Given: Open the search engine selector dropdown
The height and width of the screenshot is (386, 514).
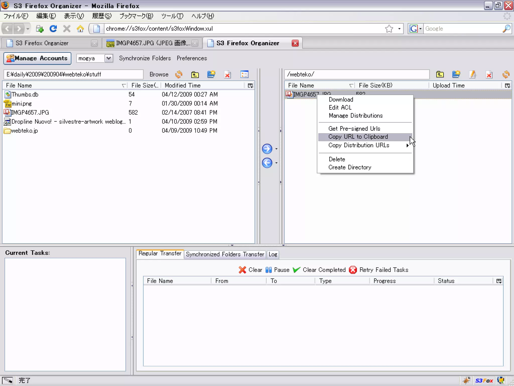Looking at the screenshot, I should coord(420,29).
